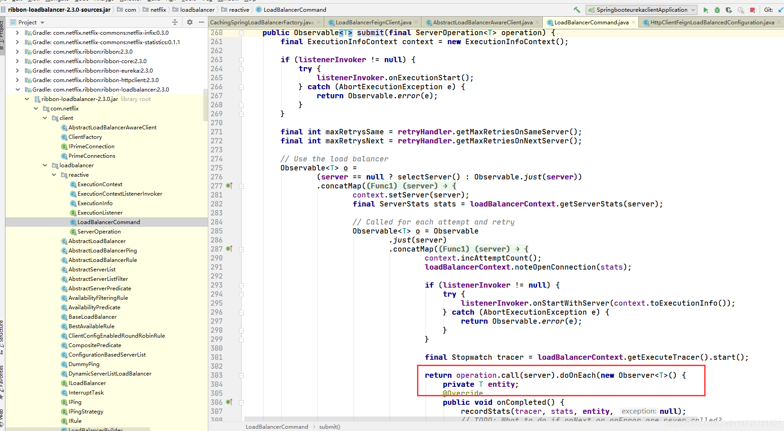Start debugging with the bug icon
This screenshot has width=784, height=431.
pyautogui.click(x=717, y=10)
